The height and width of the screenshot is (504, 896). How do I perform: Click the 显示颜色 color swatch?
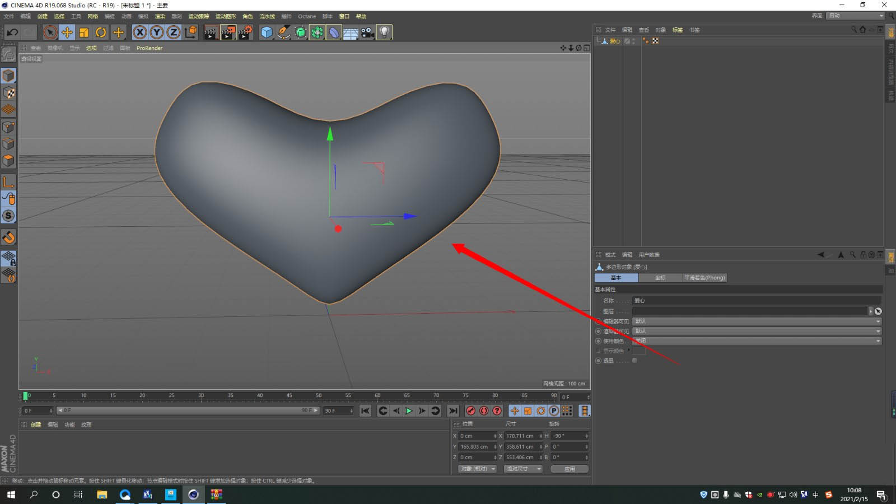(639, 351)
